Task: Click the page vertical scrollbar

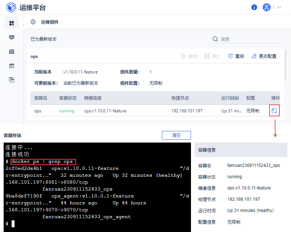Action: click(286, 65)
